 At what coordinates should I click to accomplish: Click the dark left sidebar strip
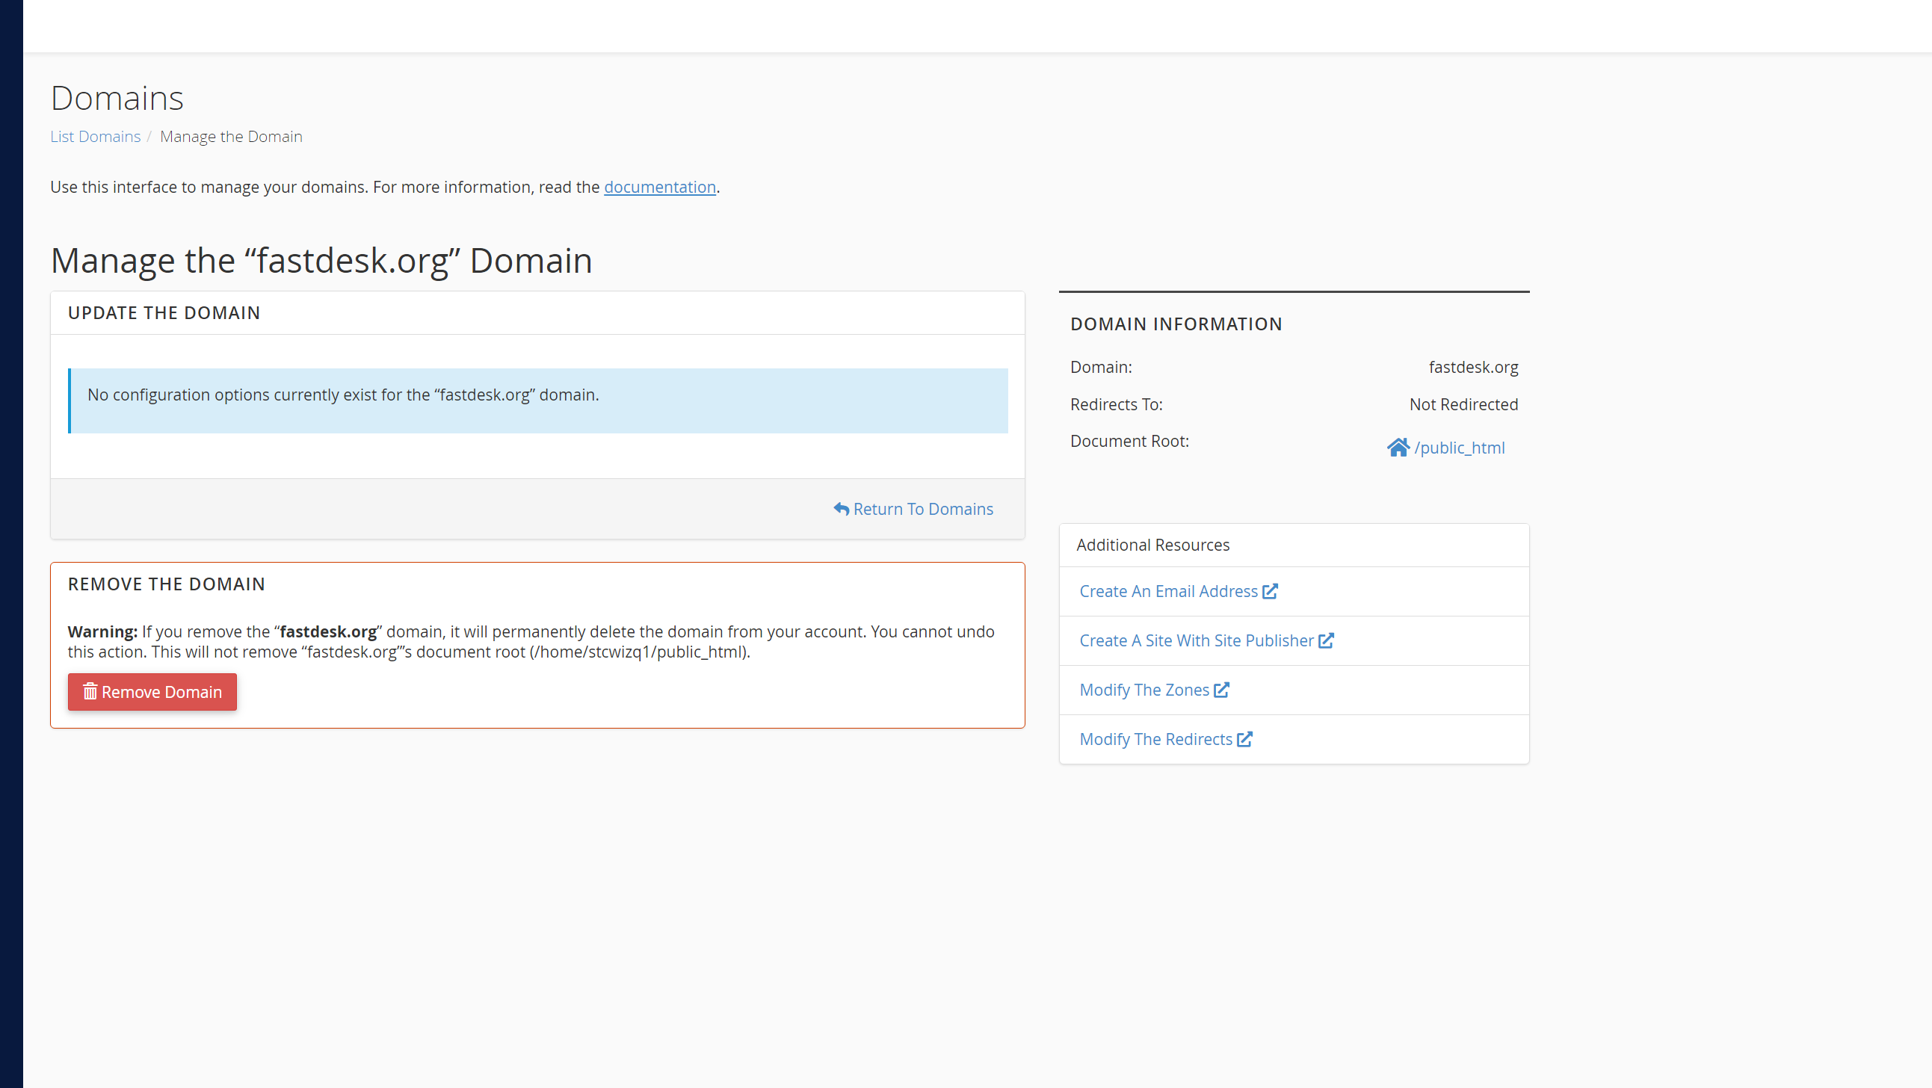[x=11, y=543]
